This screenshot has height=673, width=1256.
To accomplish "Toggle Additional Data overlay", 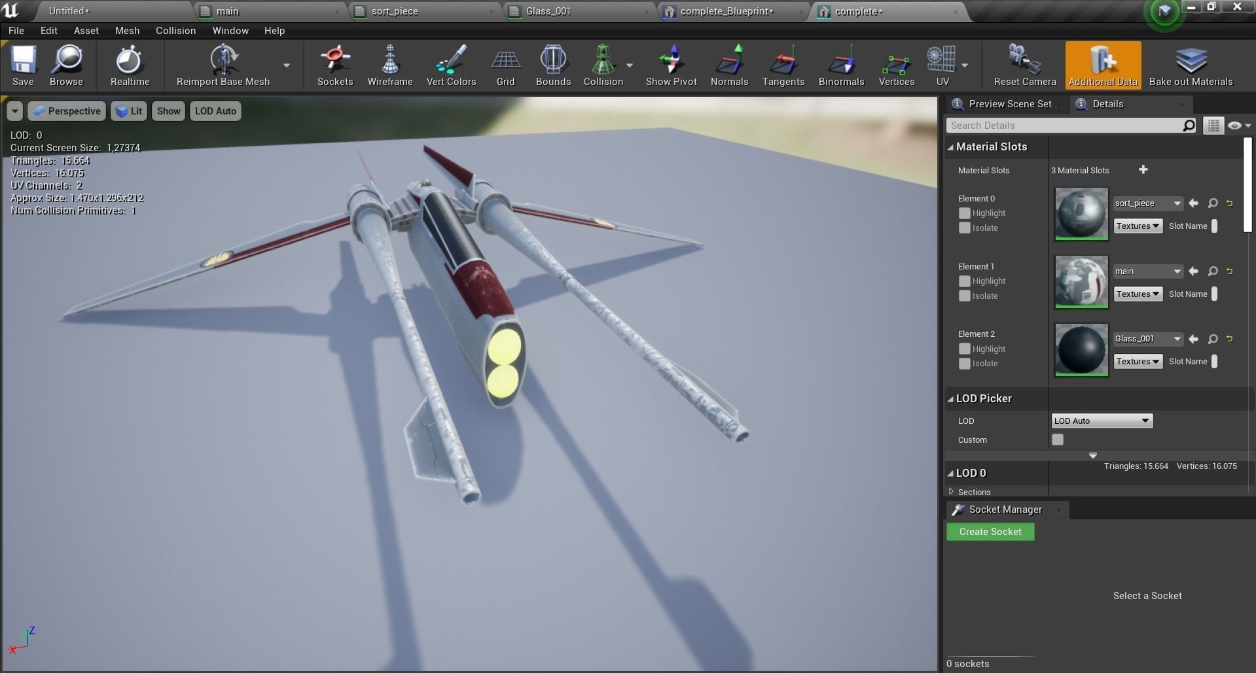I will click(x=1103, y=65).
